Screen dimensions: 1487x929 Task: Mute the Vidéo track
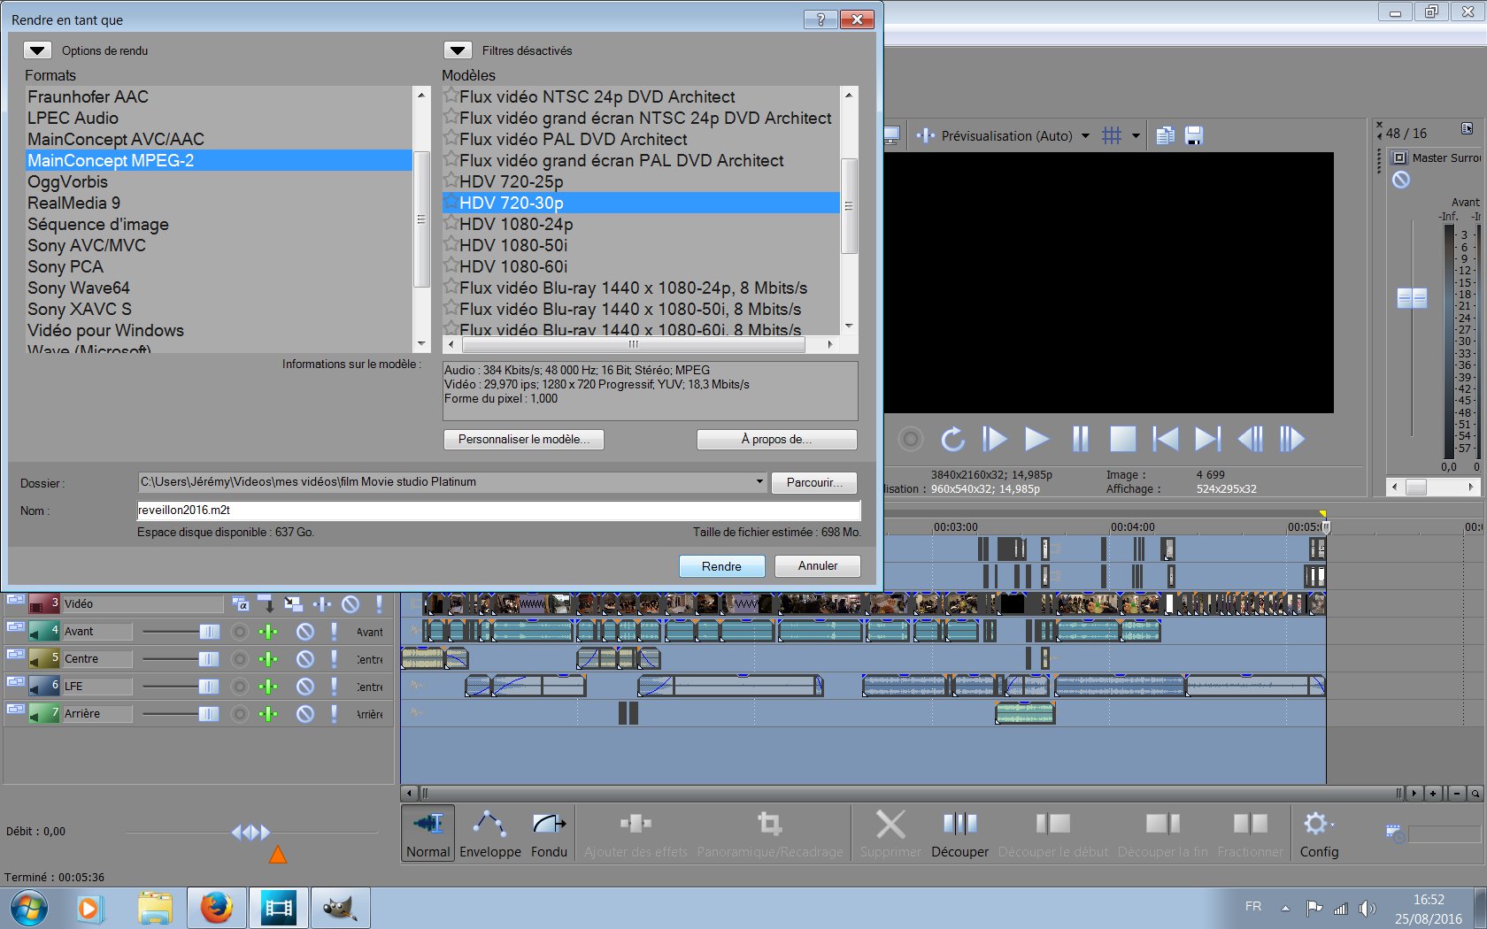click(351, 604)
